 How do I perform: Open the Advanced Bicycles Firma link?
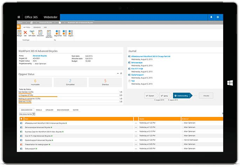(x=40, y=56)
